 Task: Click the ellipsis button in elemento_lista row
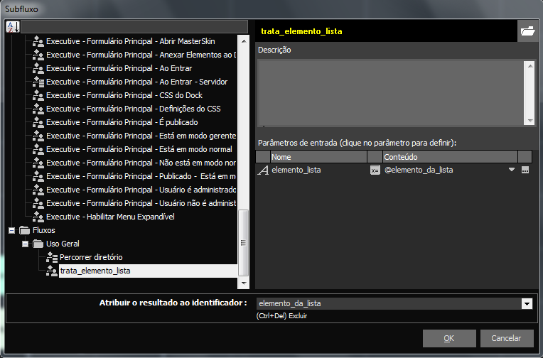(x=525, y=170)
